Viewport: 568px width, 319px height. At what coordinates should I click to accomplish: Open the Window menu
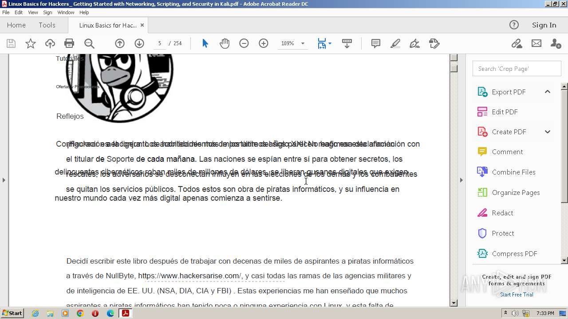click(x=66, y=12)
